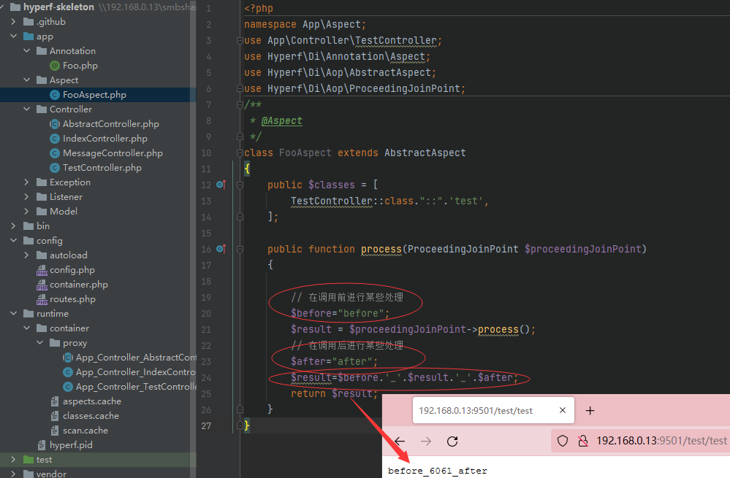The height and width of the screenshot is (478, 730).
Task: Click the scan.cache file icon
Action: tap(55, 431)
